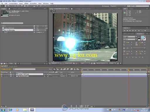Open the Layer menu
The image size is (150, 112).
coord(21,3)
